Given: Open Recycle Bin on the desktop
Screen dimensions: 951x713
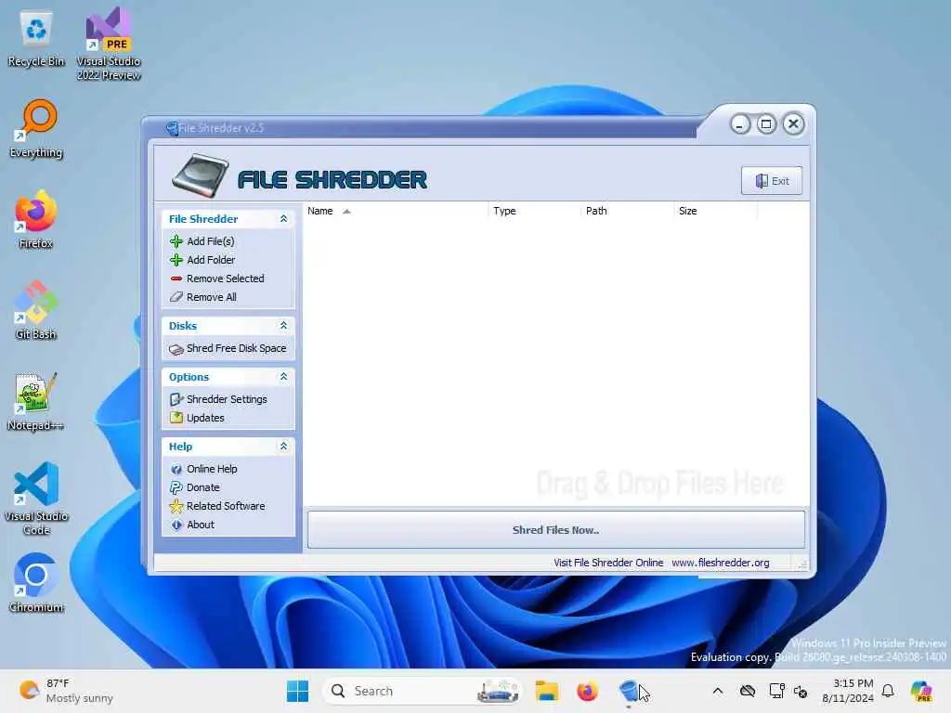Looking at the screenshot, I should tap(36, 40).
